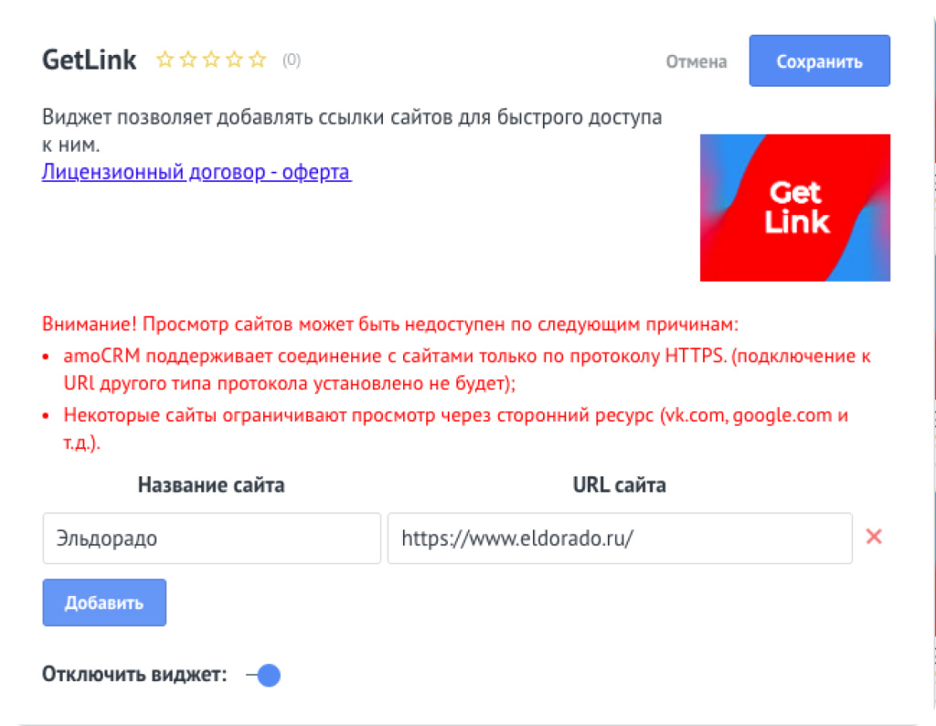Click the fourth rating star

(x=235, y=59)
